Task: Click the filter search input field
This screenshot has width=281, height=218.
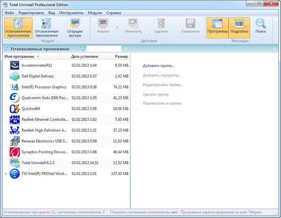Action: click(104, 49)
